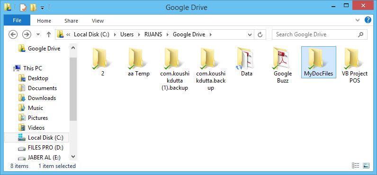This screenshot has width=377, height=175.
Task: Open the File menu
Action: (17, 21)
